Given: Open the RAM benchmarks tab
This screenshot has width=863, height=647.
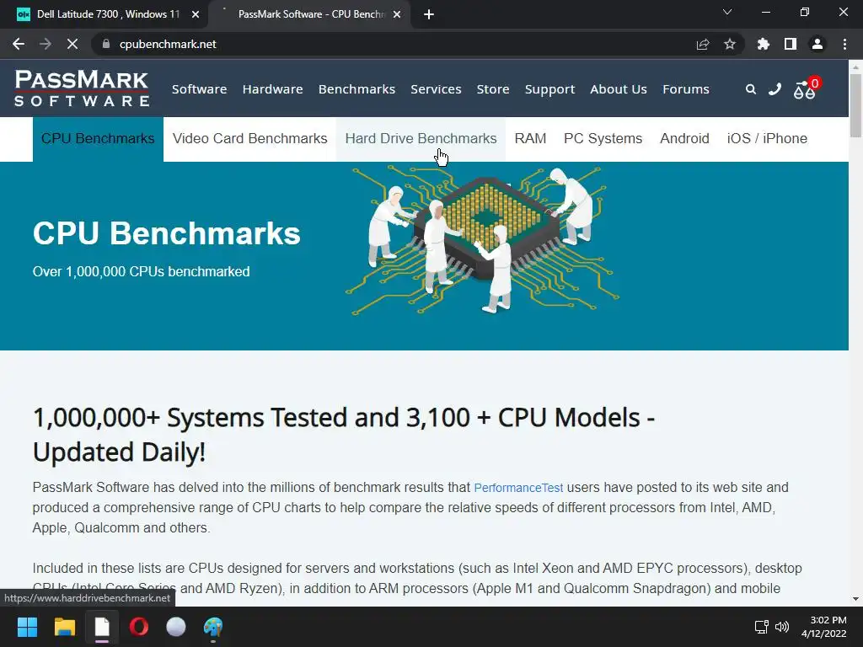Looking at the screenshot, I should click(x=530, y=139).
